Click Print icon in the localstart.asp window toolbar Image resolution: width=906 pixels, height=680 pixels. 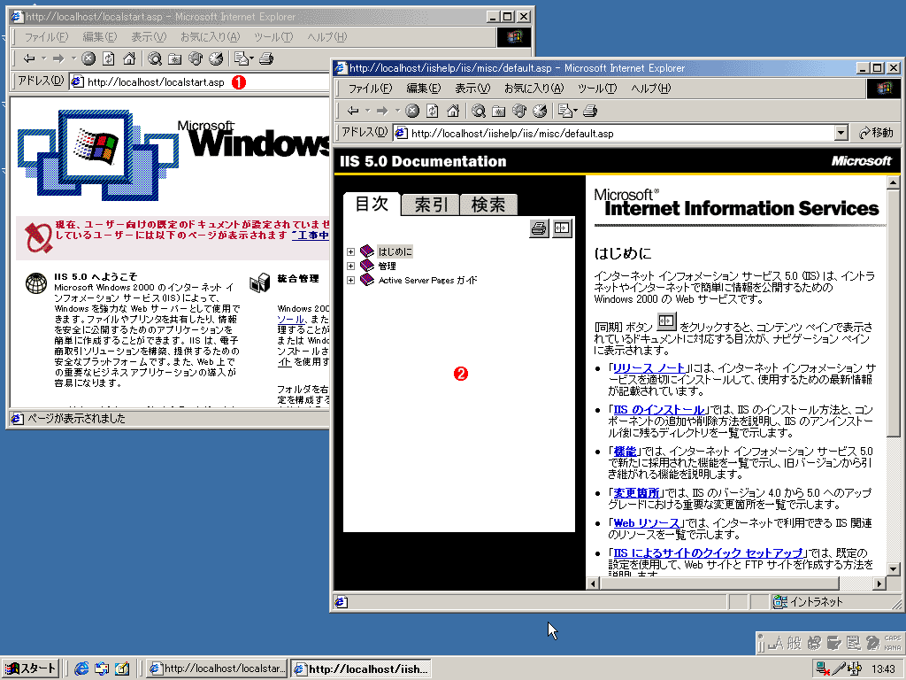pyautogui.click(x=265, y=58)
